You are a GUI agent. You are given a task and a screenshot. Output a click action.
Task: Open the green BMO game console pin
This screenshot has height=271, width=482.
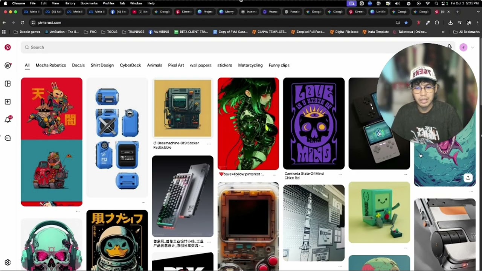(379, 212)
